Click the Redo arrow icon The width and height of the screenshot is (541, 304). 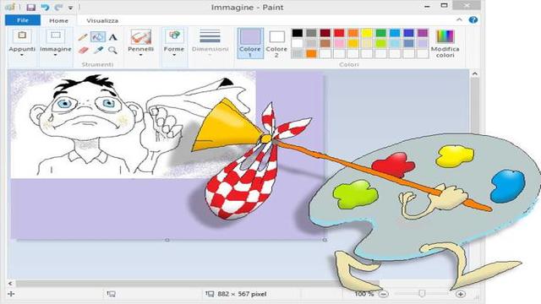(58, 8)
